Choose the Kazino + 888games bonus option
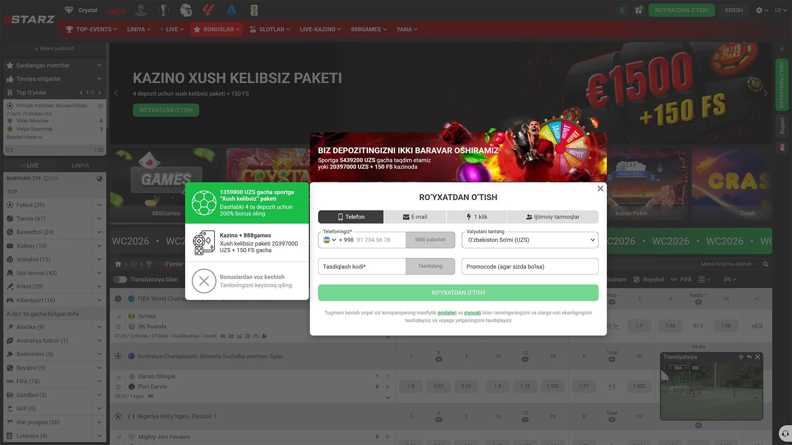This screenshot has width=792, height=445. point(247,243)
